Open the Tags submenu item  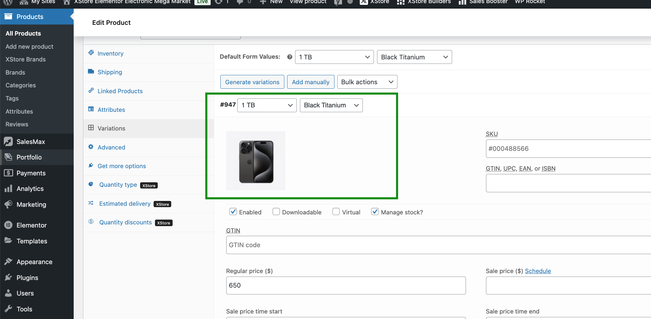[12, 98]
